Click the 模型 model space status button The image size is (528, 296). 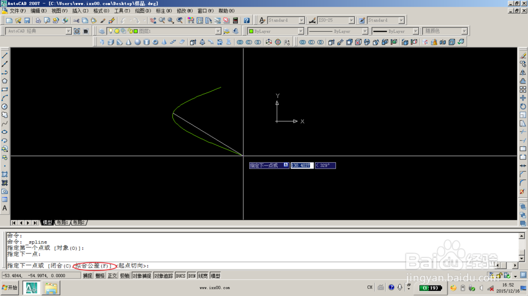pyautogui.click(x=215, y=276)
